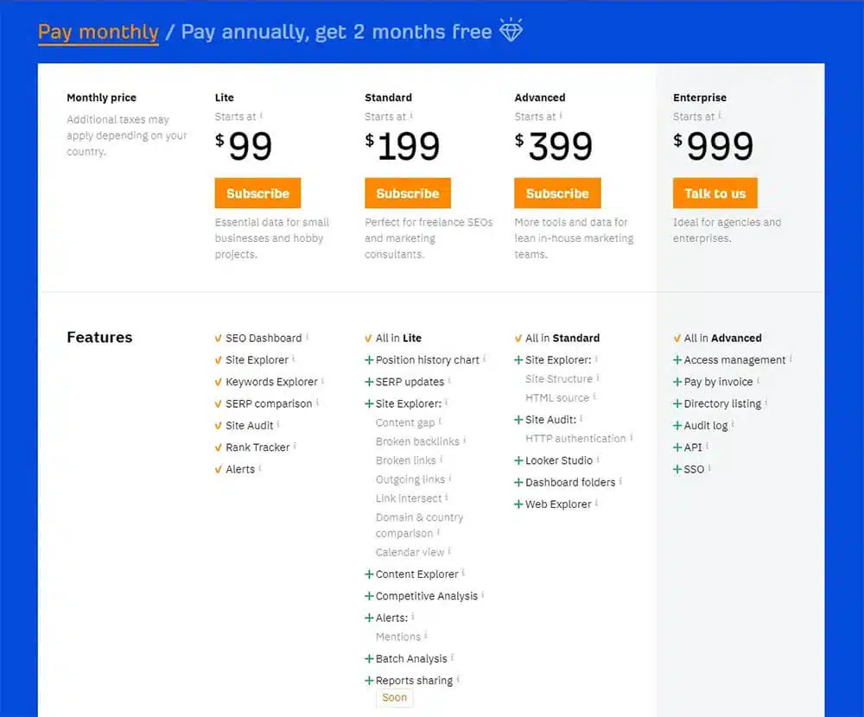Switch to Pay monthly billing
864x717 pixels.
click(x=98, y=32)
